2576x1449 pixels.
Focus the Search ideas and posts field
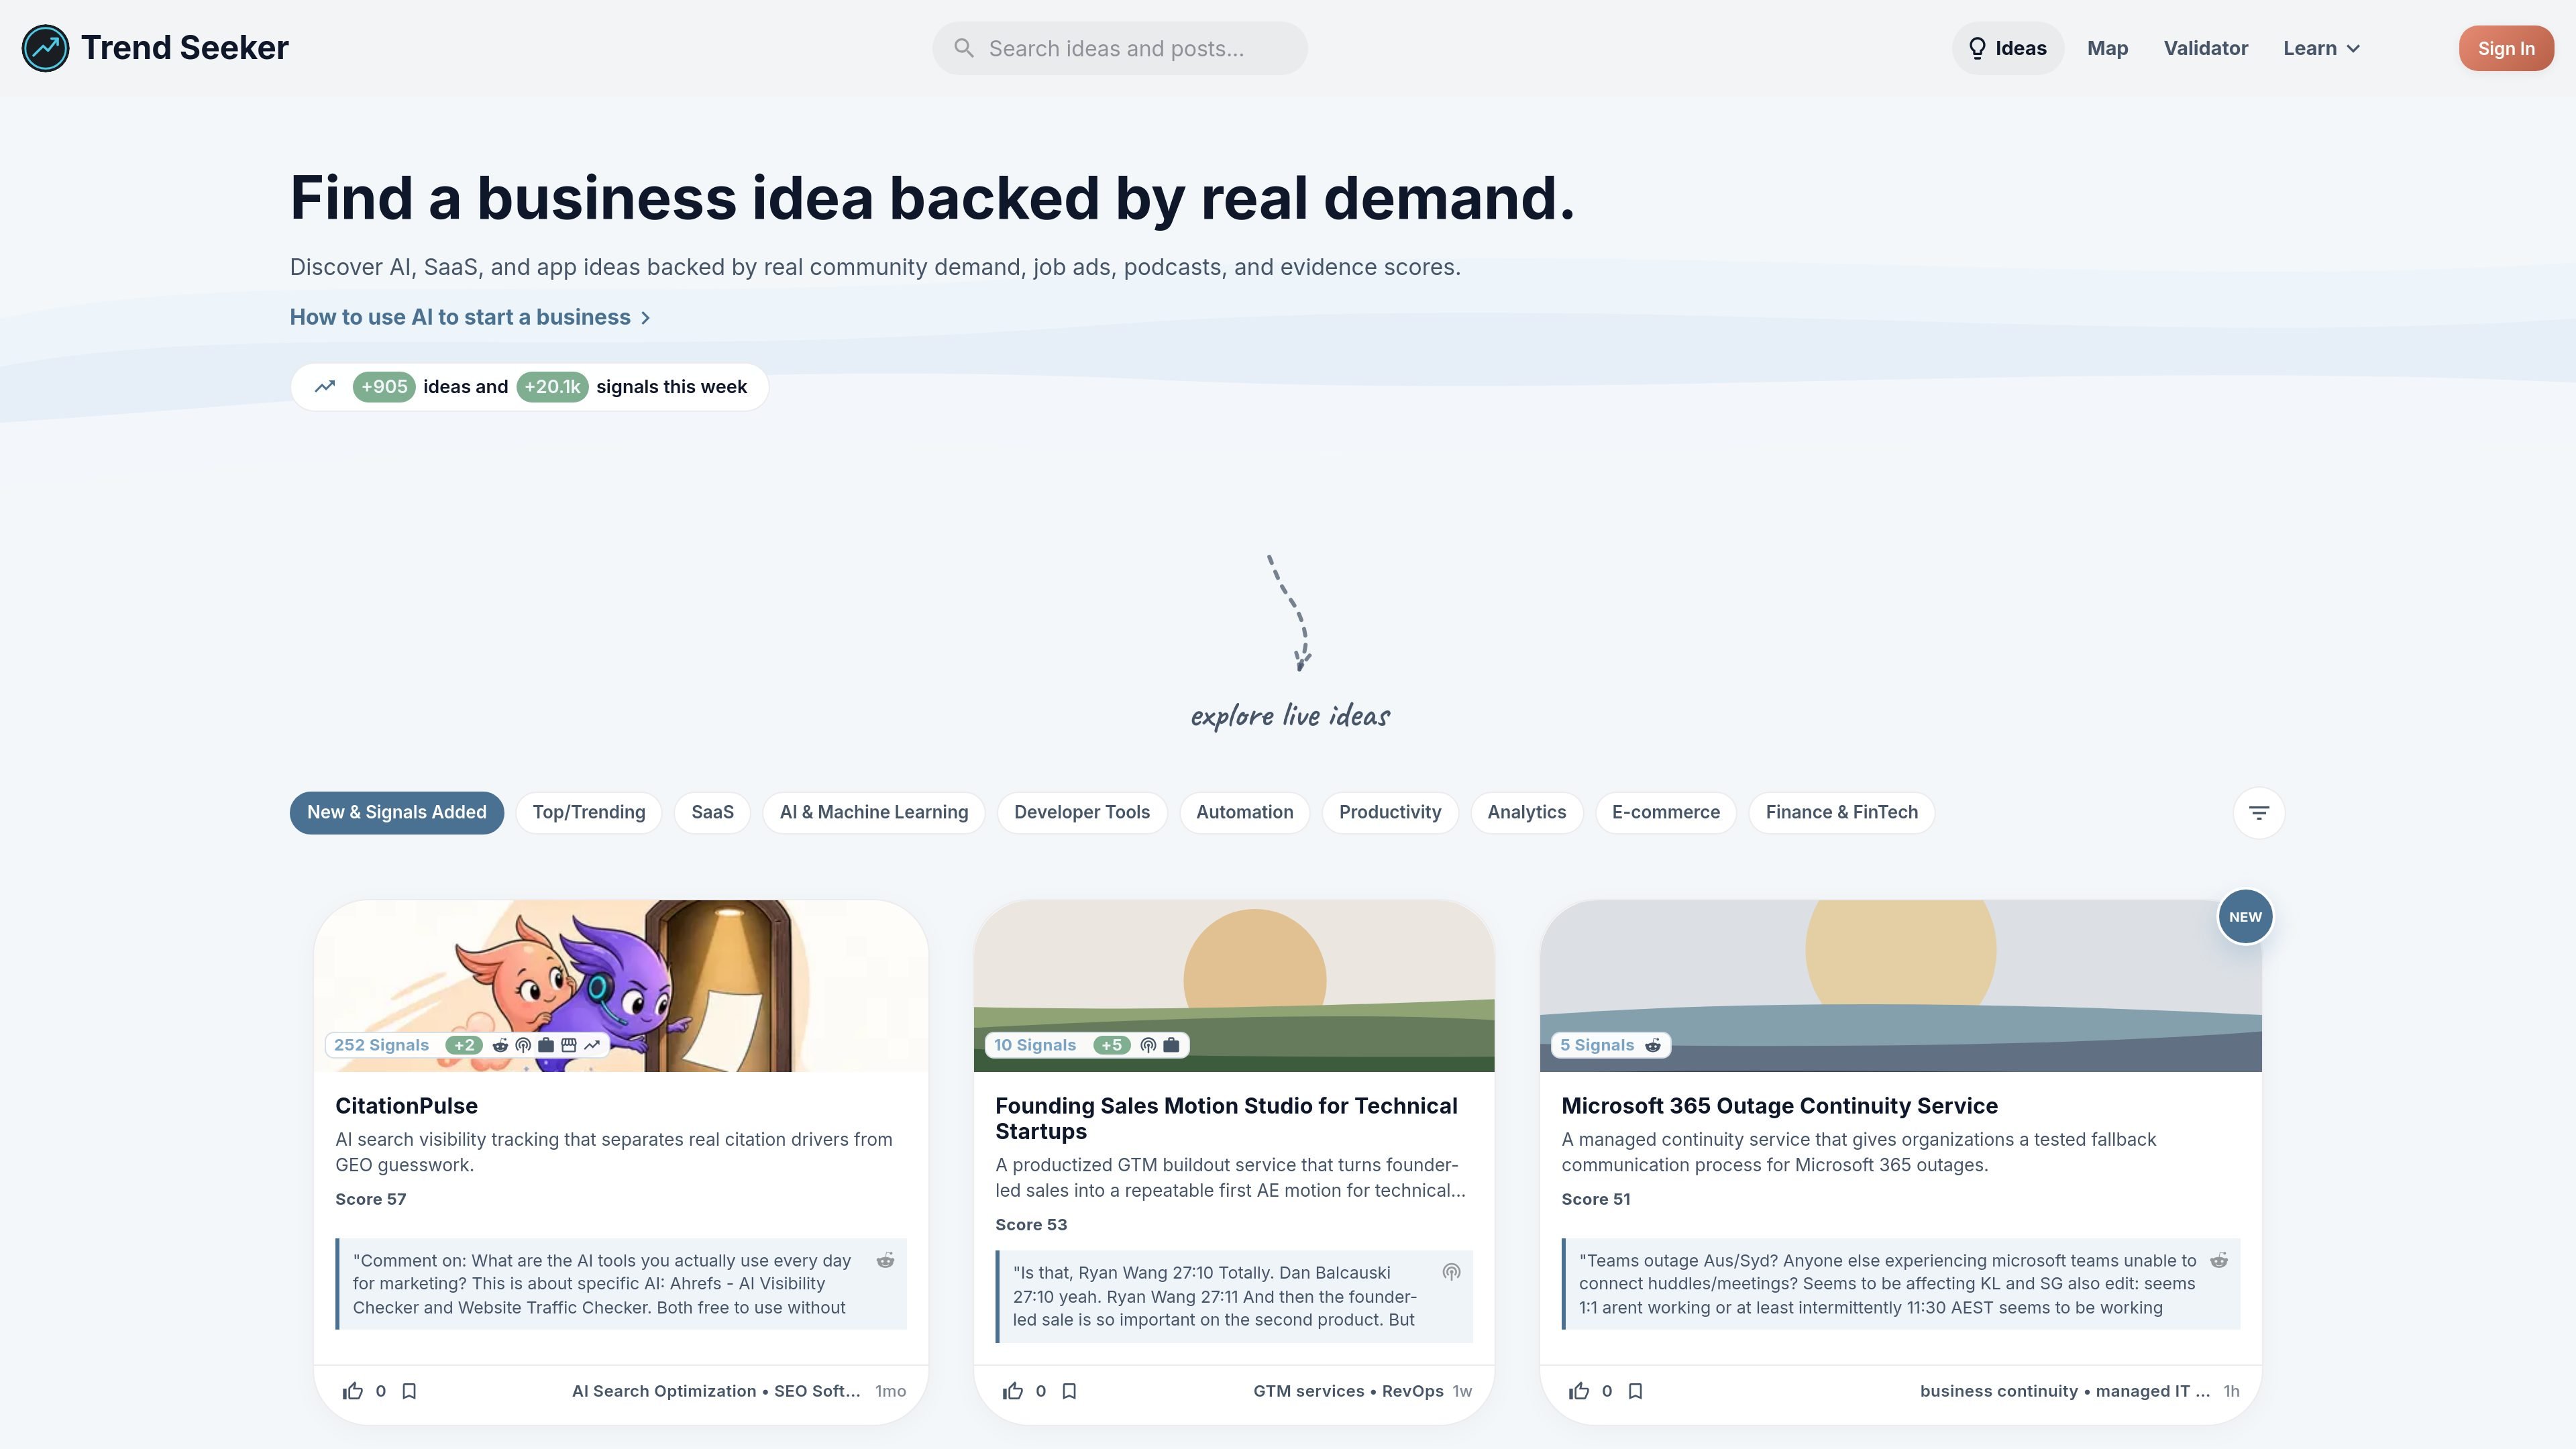click(1119, 48)
